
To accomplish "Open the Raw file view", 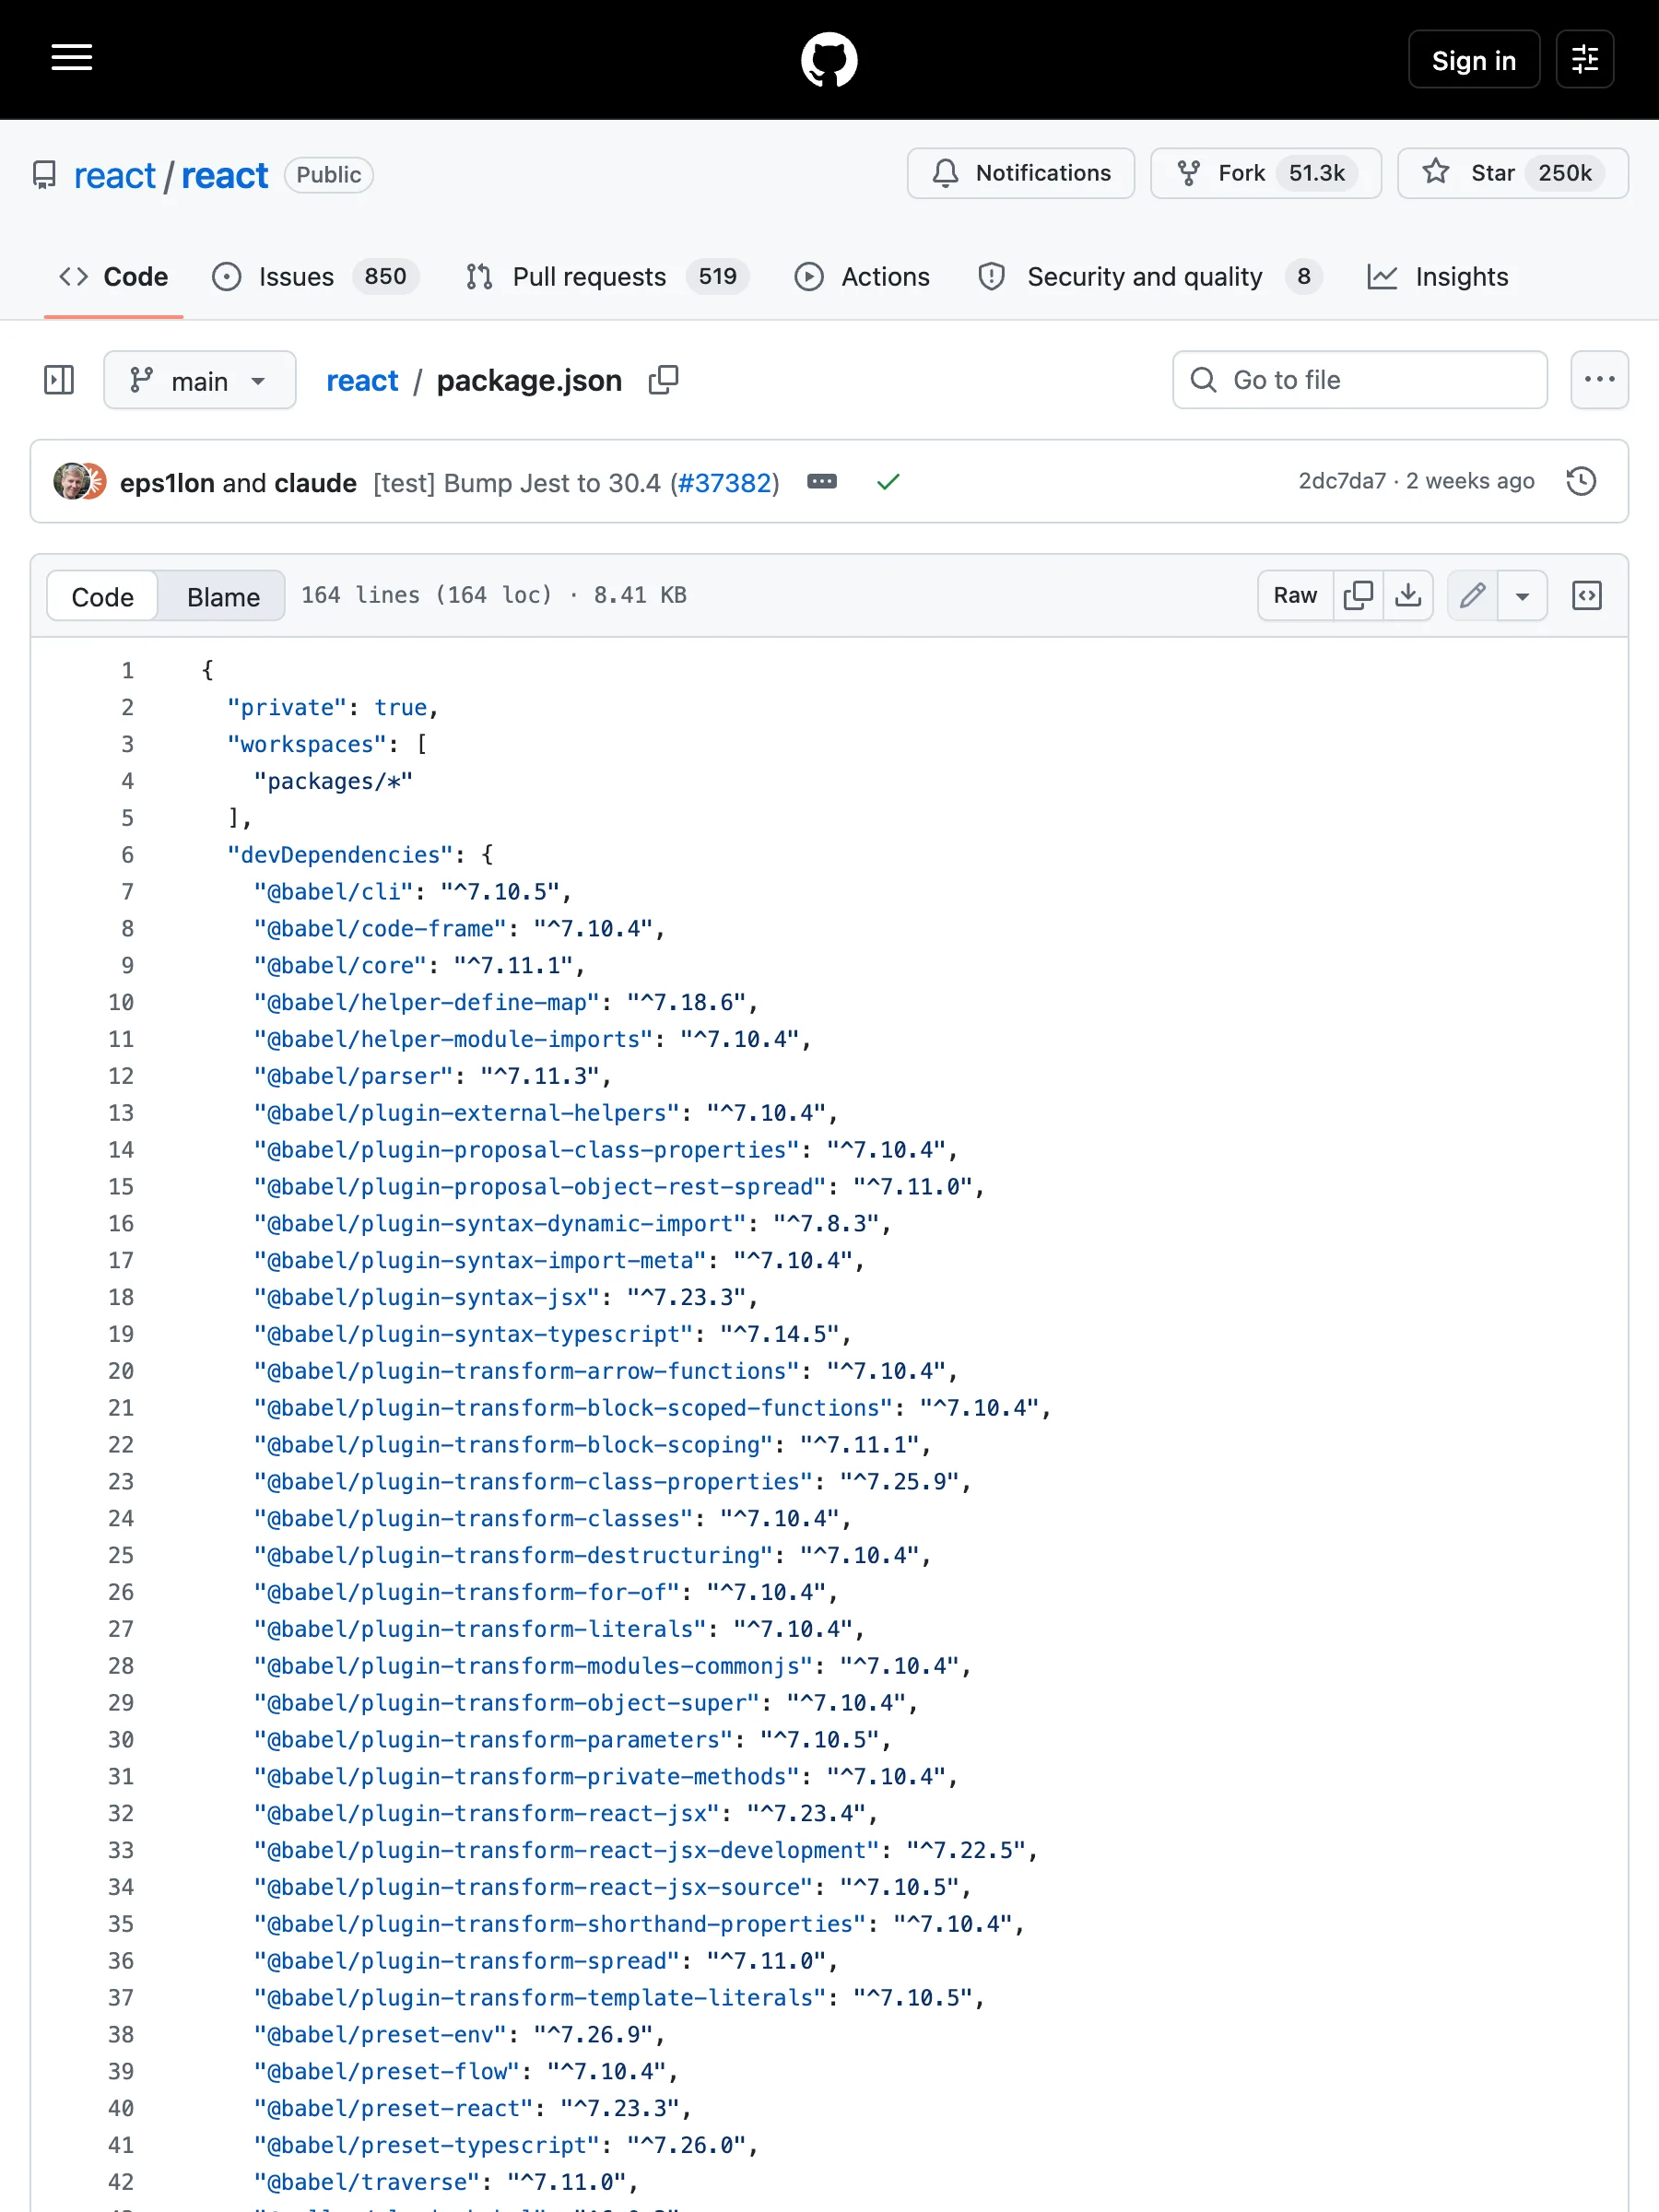I will (1295, 596).
